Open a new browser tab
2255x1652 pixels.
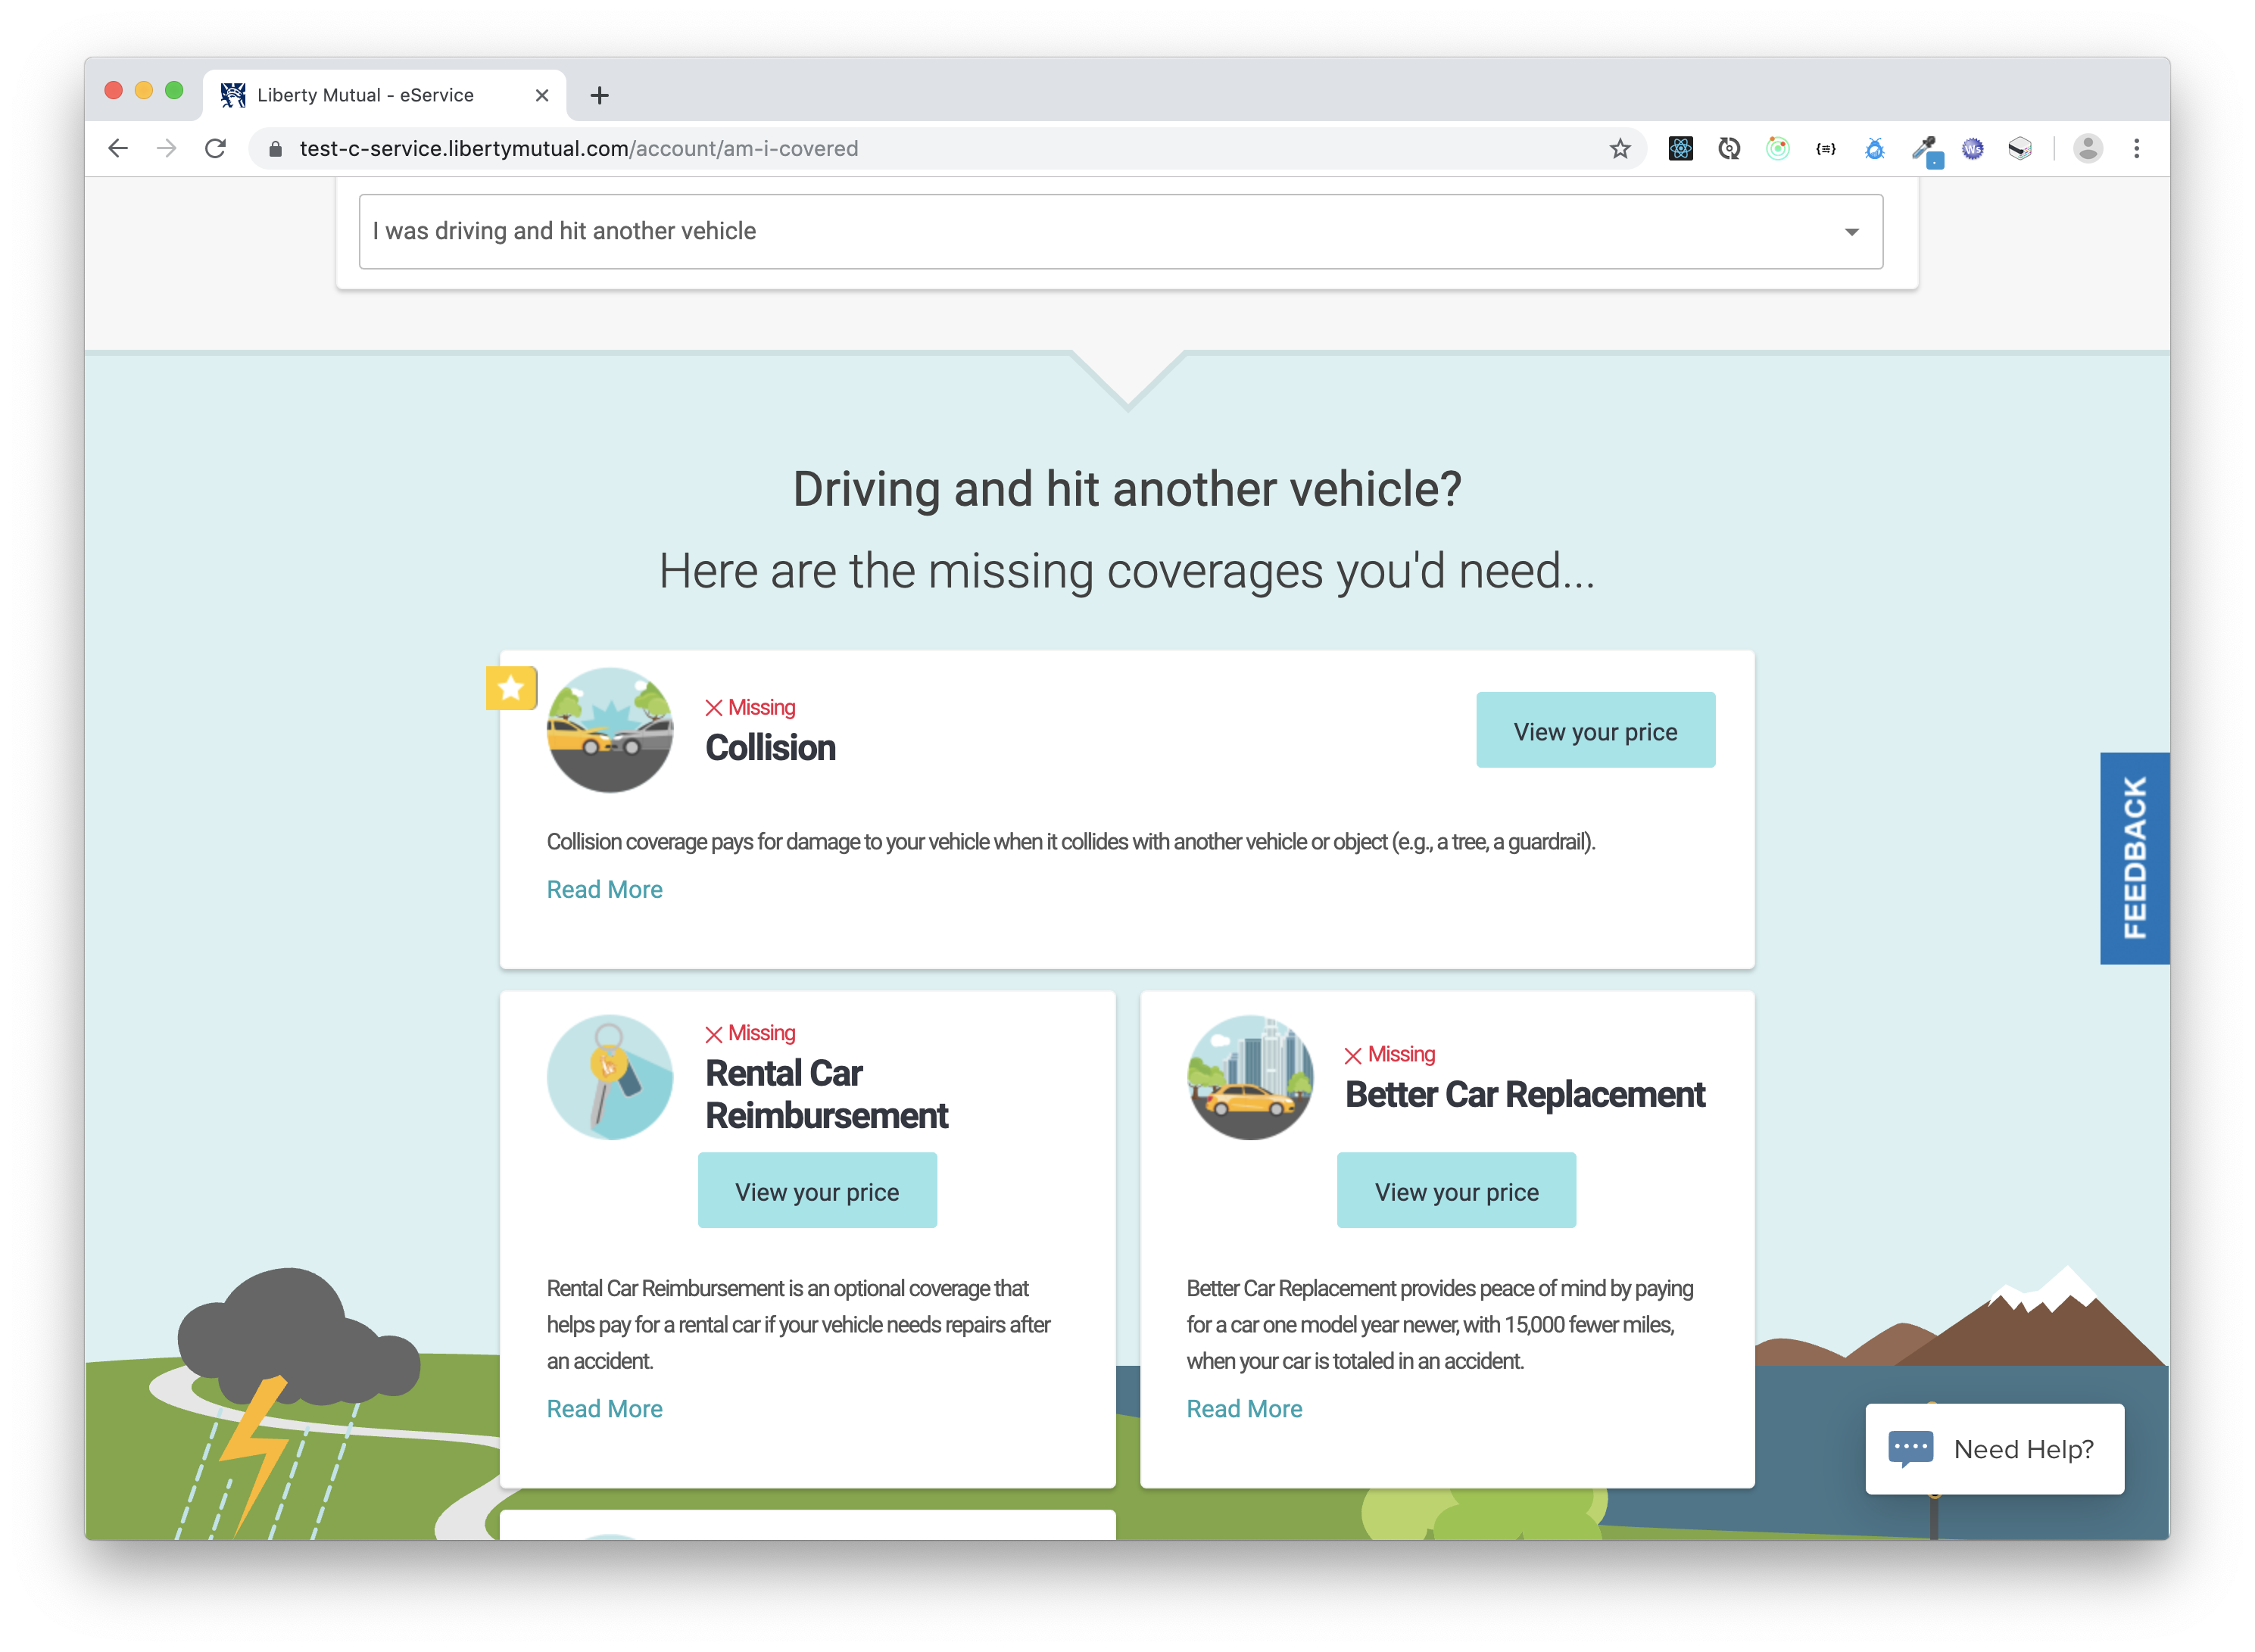(599, 95)
